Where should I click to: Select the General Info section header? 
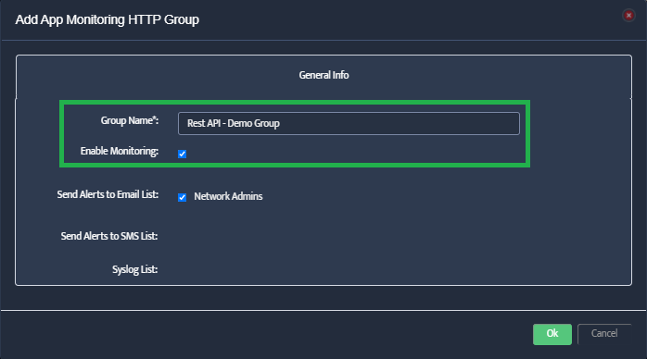click(323, 75)
